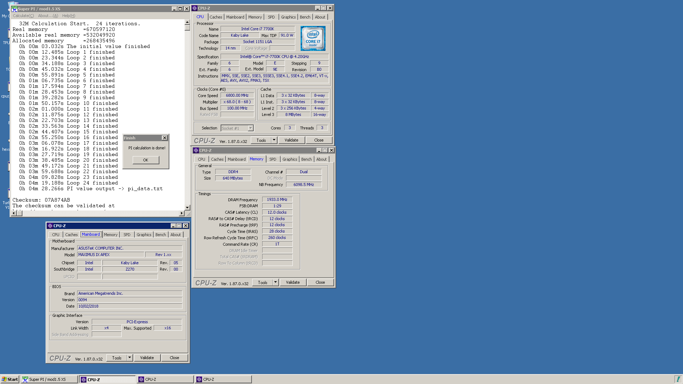Switch to Memory tab in top CPU-Z window

tap(255, 17)
